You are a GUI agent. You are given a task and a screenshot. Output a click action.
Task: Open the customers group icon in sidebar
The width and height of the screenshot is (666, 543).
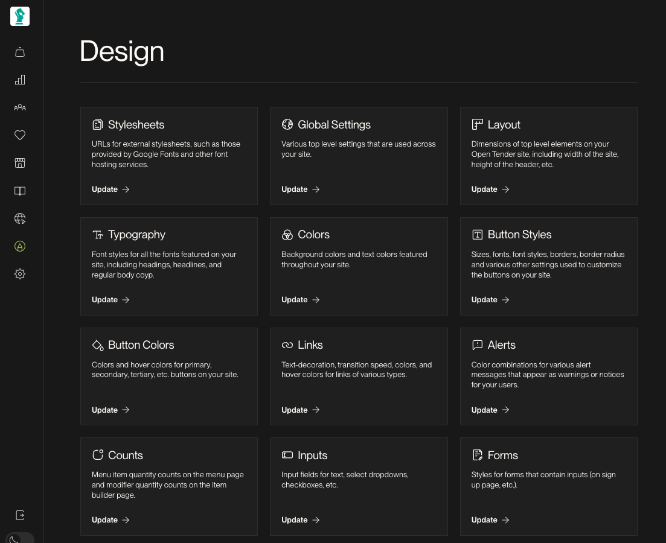tap(20, 107)
